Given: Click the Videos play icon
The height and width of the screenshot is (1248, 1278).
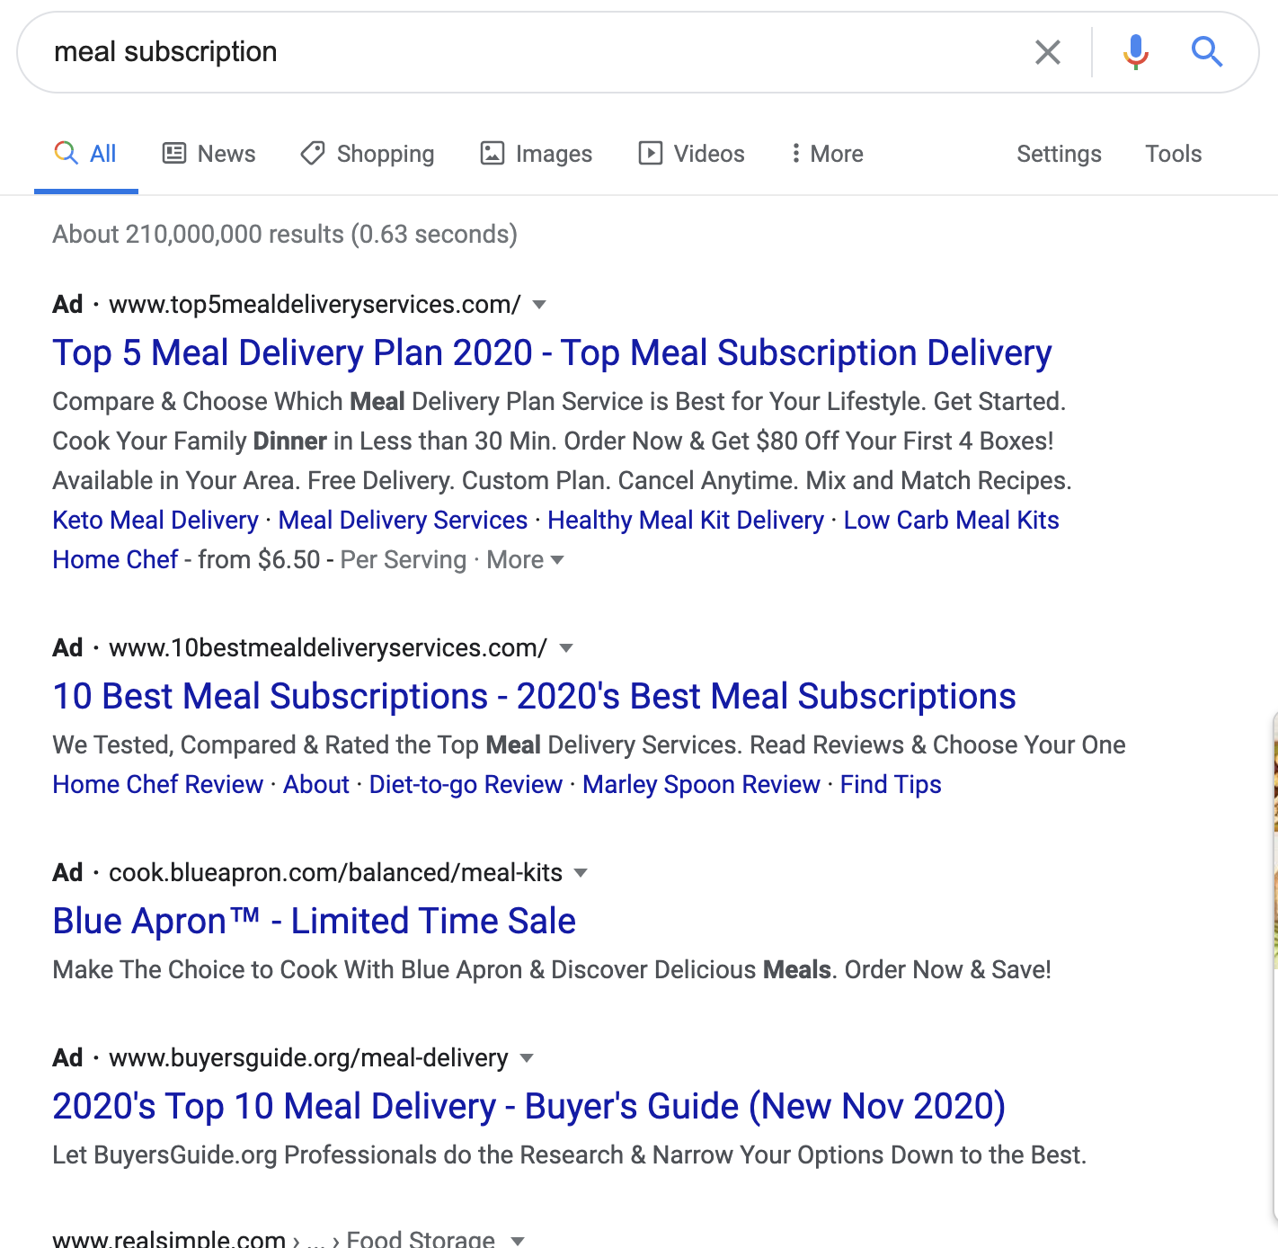Looking at the screenshot, I should click(x=652, y=153).
